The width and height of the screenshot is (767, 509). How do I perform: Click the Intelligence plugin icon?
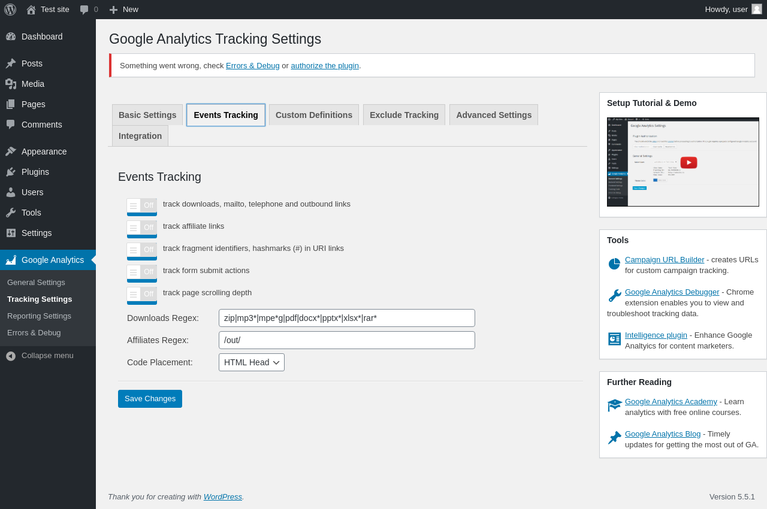[x=614, y=339]
